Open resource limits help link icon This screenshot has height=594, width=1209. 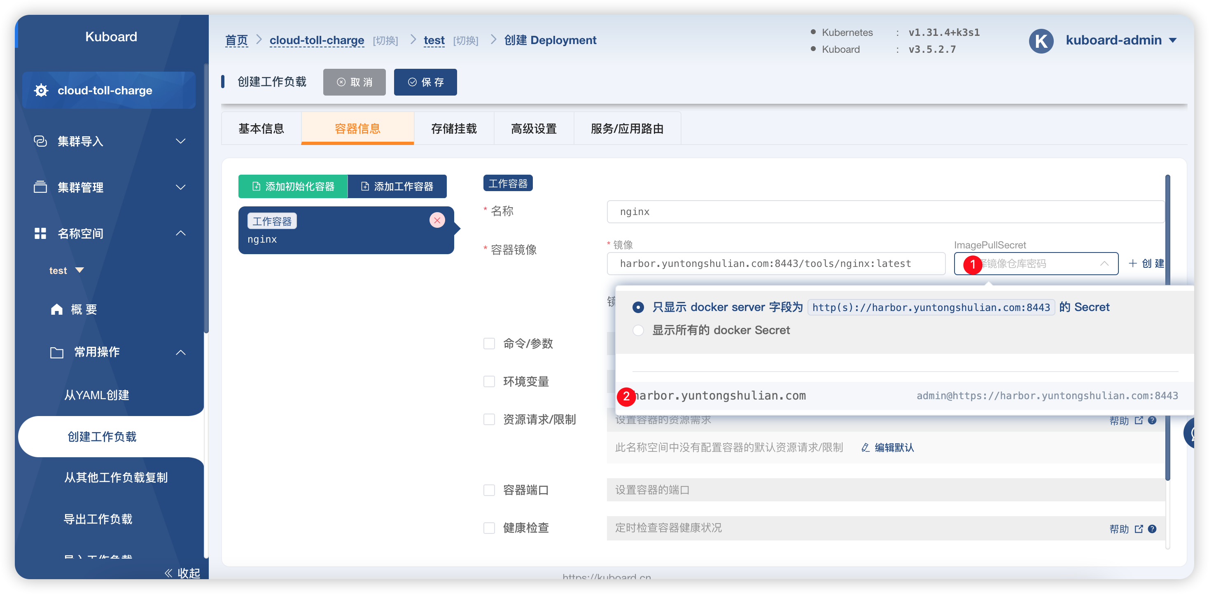1139,420
